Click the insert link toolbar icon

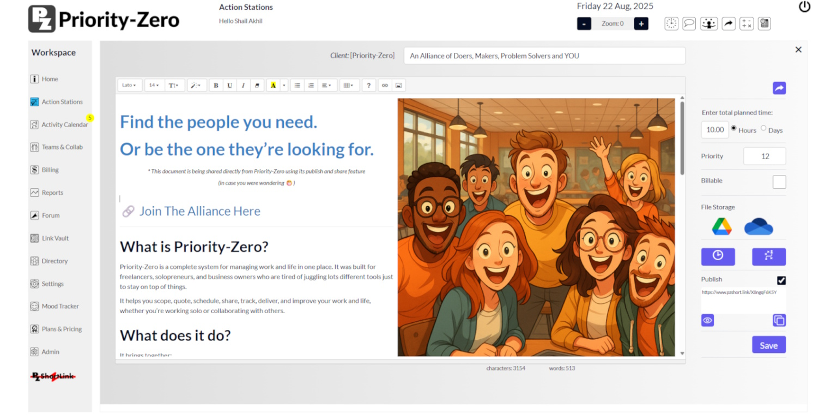coord(384,85)
